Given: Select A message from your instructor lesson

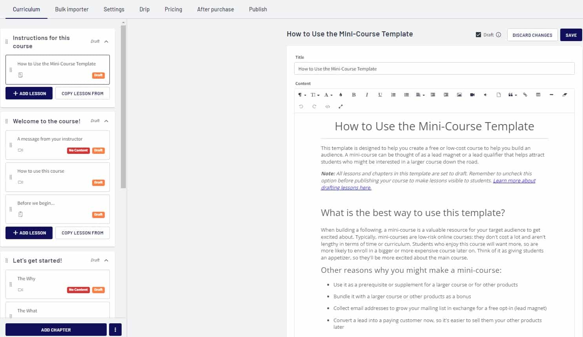Looking at the screenshot, I should pos(58,145).
